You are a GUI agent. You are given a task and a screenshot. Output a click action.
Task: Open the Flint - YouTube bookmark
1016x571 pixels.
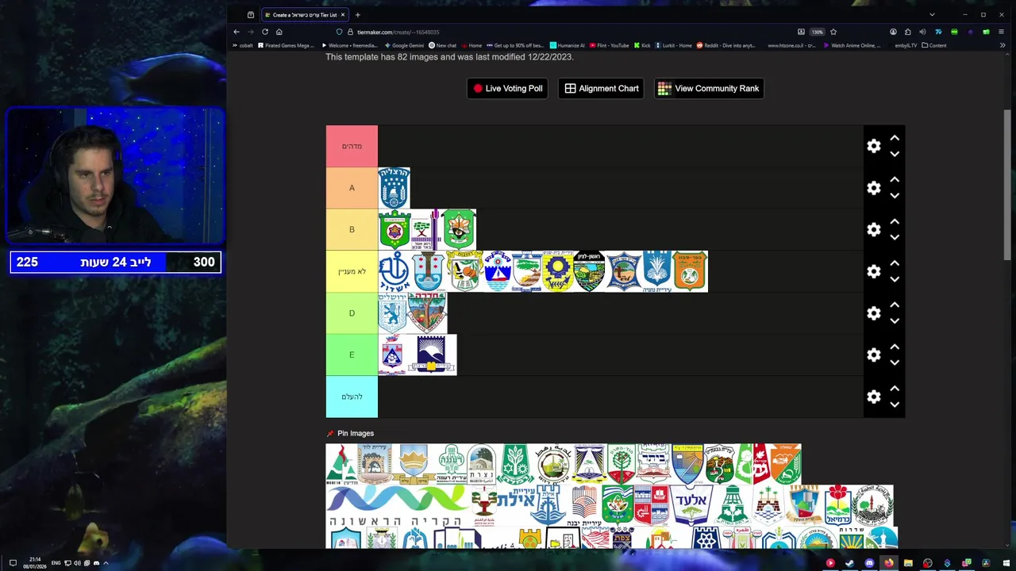[609, 45]
